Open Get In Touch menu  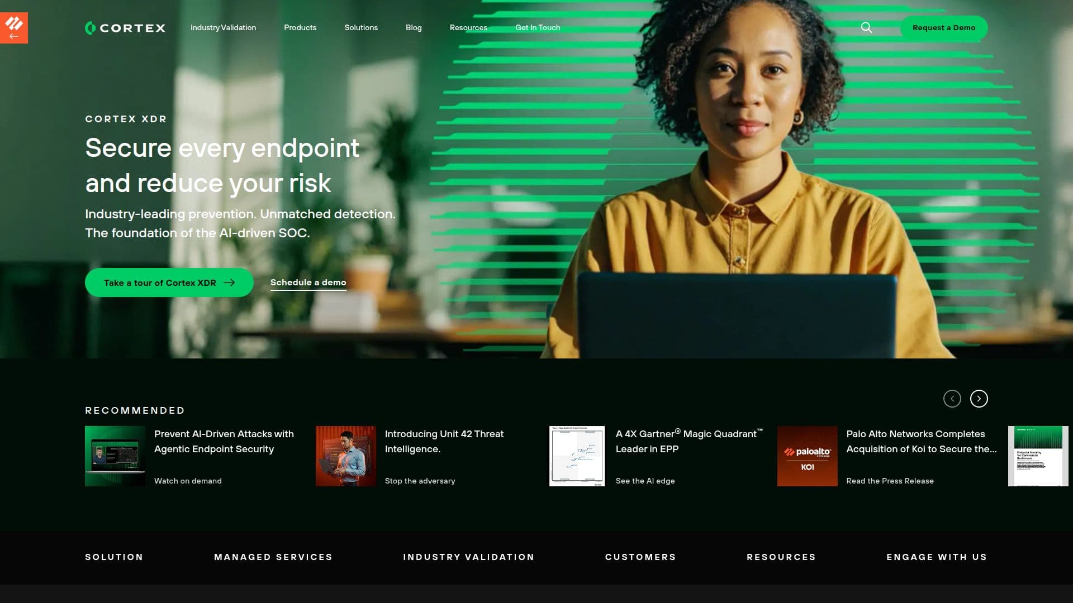click(x=538, y=27)
